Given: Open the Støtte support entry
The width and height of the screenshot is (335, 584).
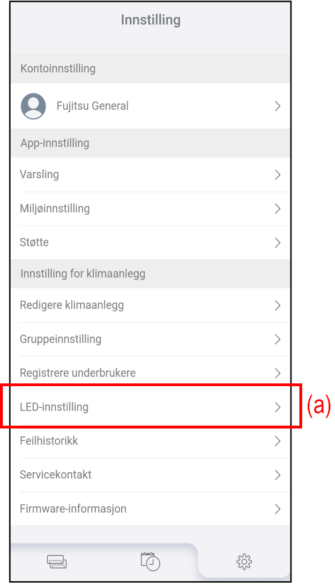Looking at the screenshot, I should coord(34,242).
